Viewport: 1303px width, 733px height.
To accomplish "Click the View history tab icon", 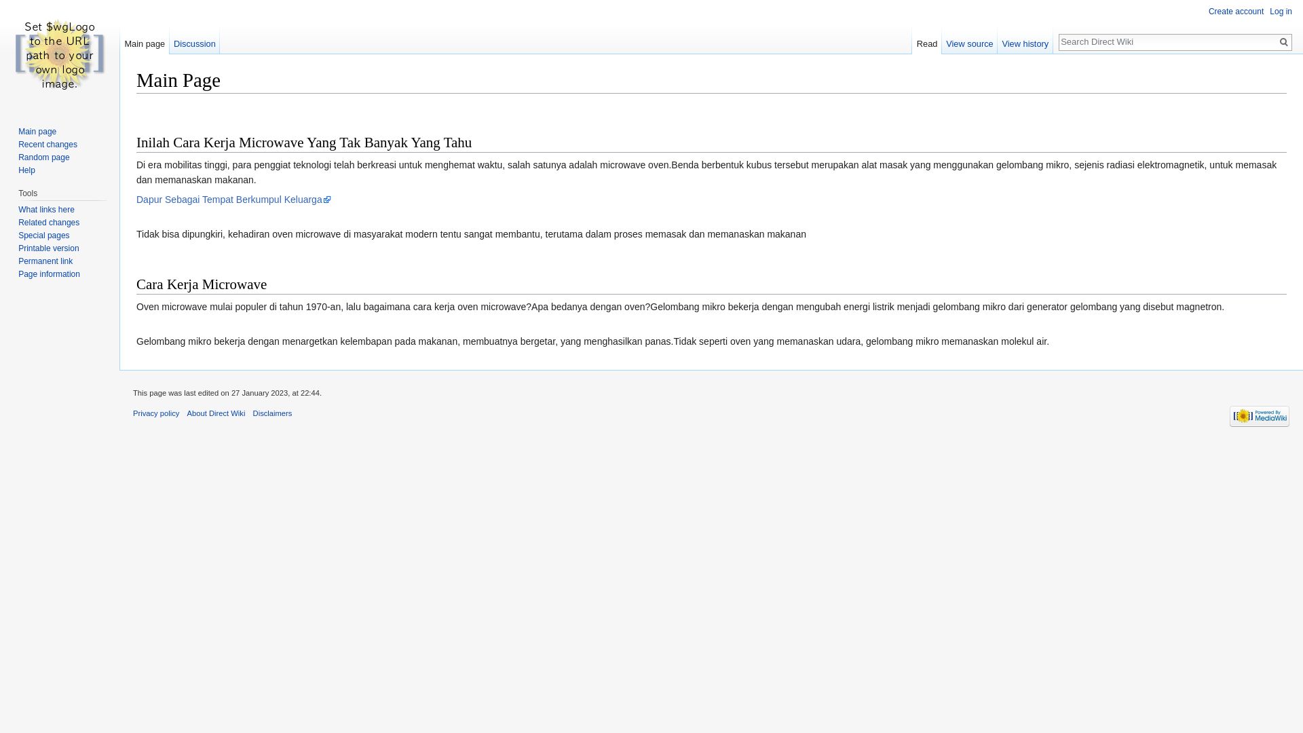I will coord(1025,43).
